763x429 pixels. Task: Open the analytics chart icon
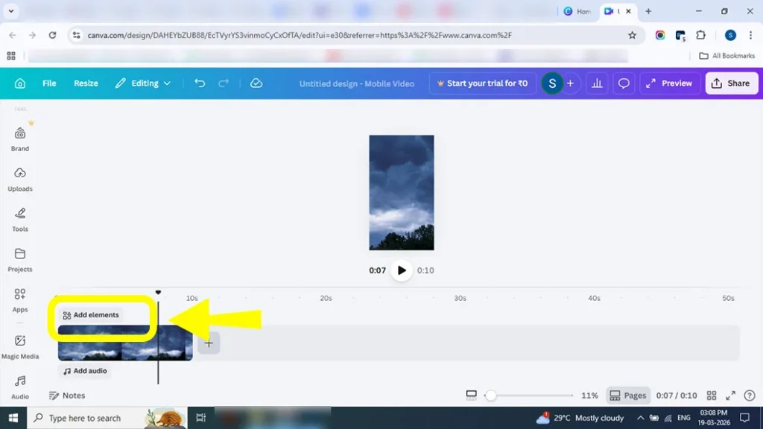pos(597,83)
